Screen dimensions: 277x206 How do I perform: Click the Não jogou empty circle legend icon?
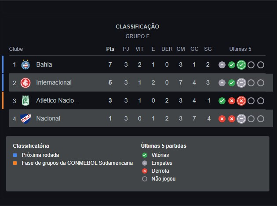pos(145,179)
